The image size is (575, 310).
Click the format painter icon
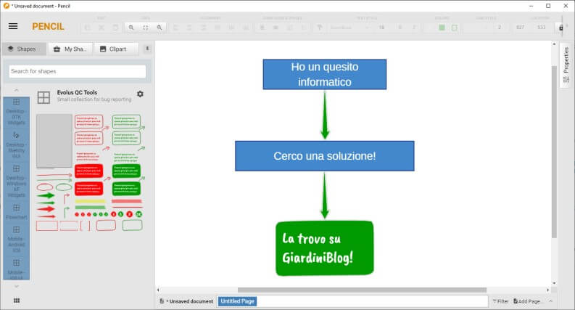319,28
